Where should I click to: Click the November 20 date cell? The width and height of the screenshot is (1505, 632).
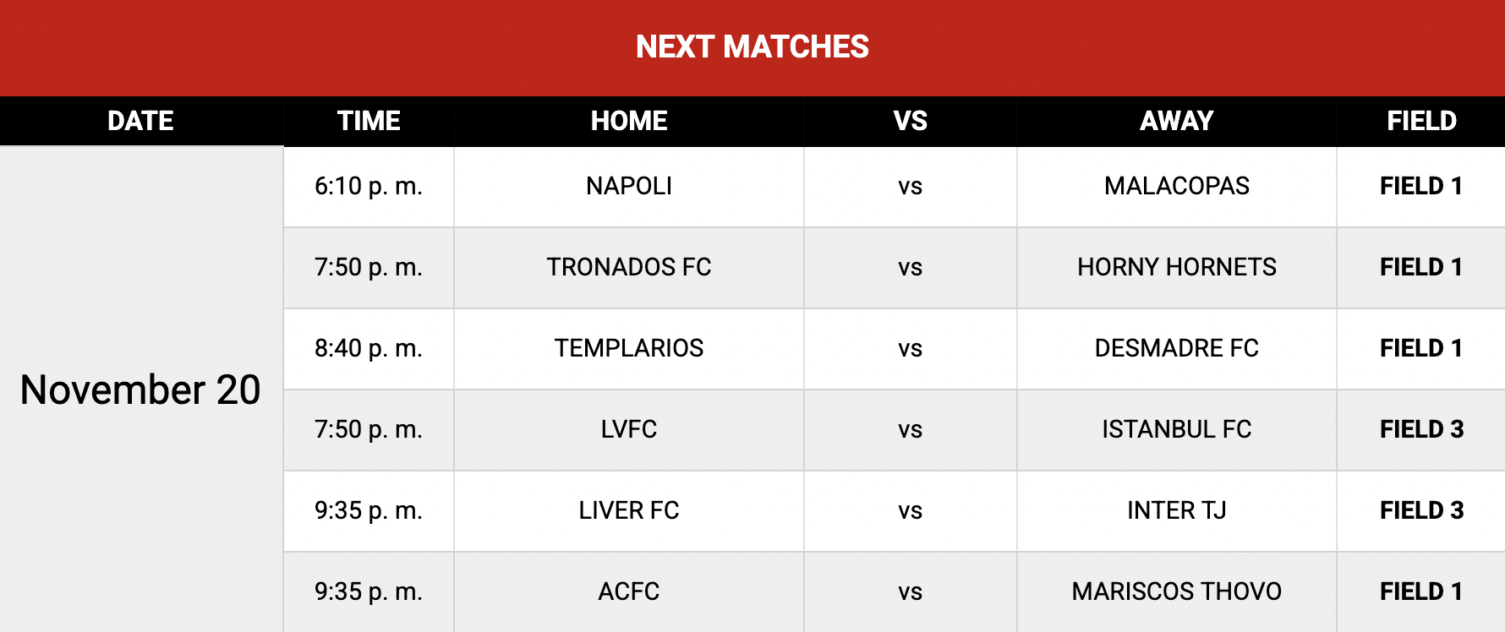click(x=140, y=390)
